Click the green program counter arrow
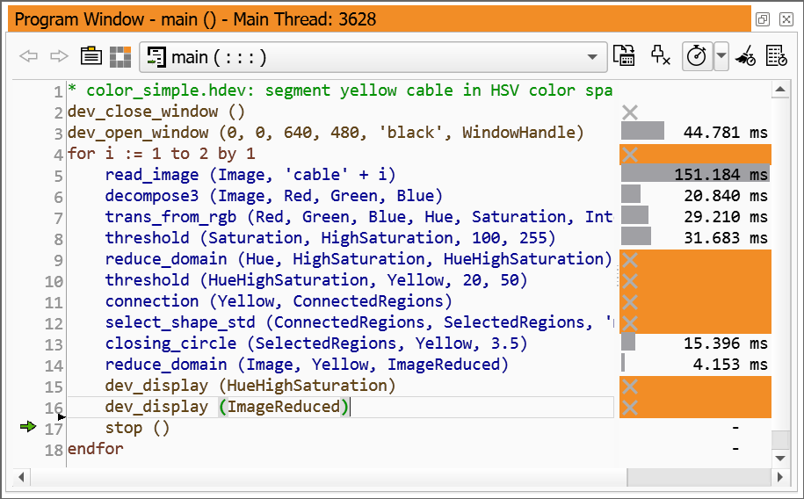Viewport: 804px width, 499px height. (28, 427)
